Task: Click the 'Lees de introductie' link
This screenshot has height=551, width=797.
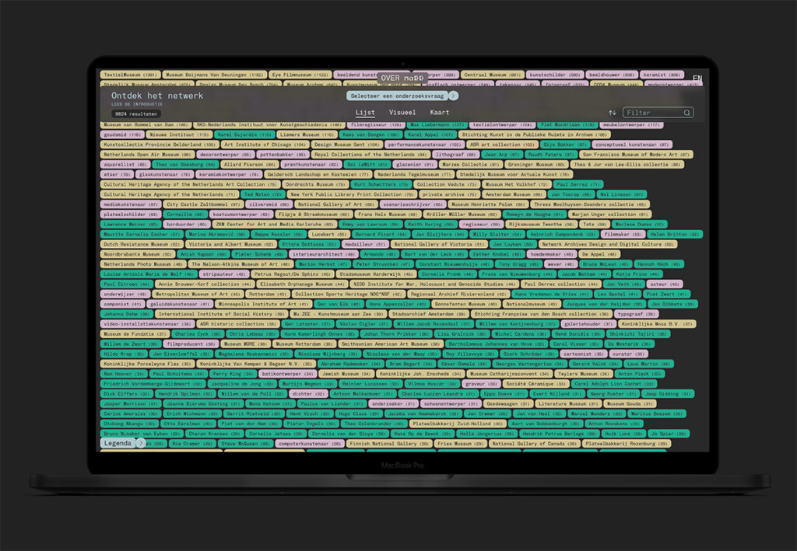Action: pos(137,103)
